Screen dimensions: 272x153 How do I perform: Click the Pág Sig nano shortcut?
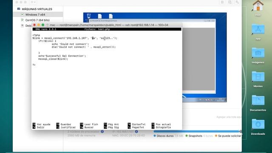point(111,127)
